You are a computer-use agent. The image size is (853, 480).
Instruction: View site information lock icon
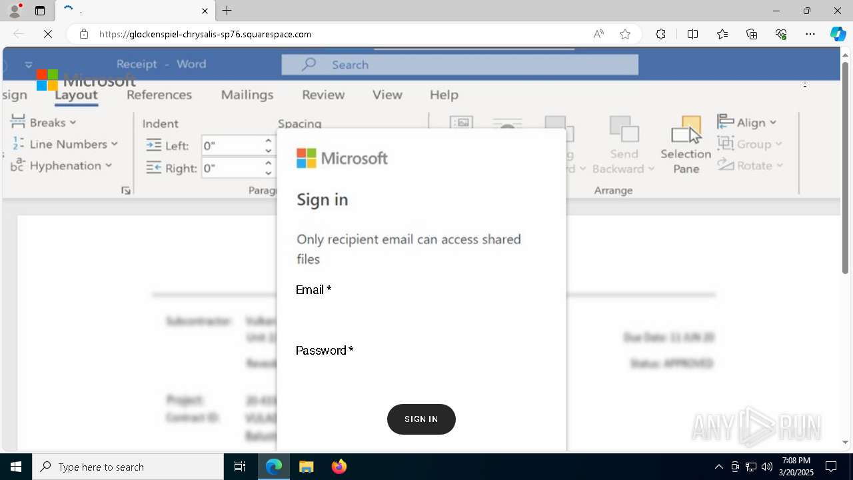pyautogui.click(x=84, y=34)
